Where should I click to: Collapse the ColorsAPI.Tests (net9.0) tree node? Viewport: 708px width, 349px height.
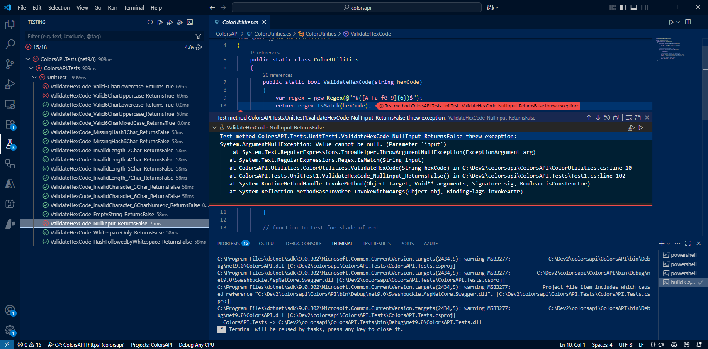click(x=28, y=59)
